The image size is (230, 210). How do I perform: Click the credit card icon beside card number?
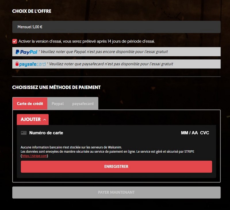point(24,133)
